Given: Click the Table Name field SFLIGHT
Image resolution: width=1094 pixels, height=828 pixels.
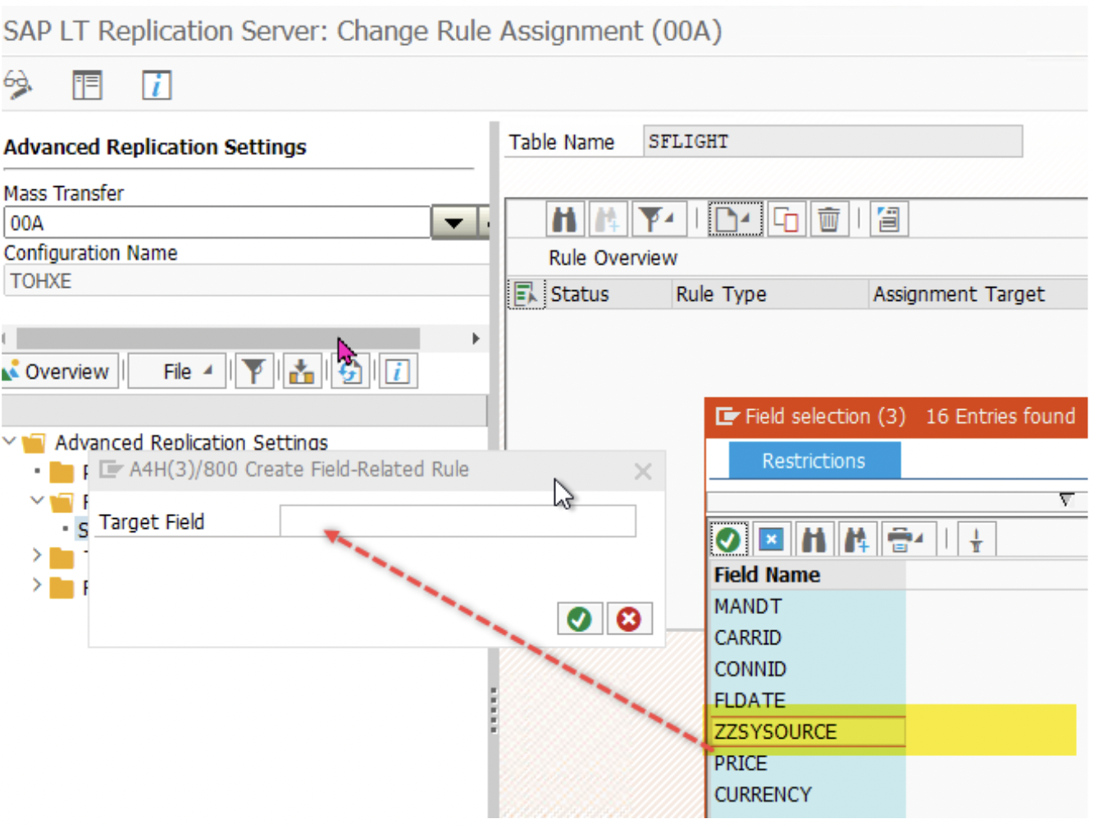Looking at the screenshot, I should (x=832, y=141).
